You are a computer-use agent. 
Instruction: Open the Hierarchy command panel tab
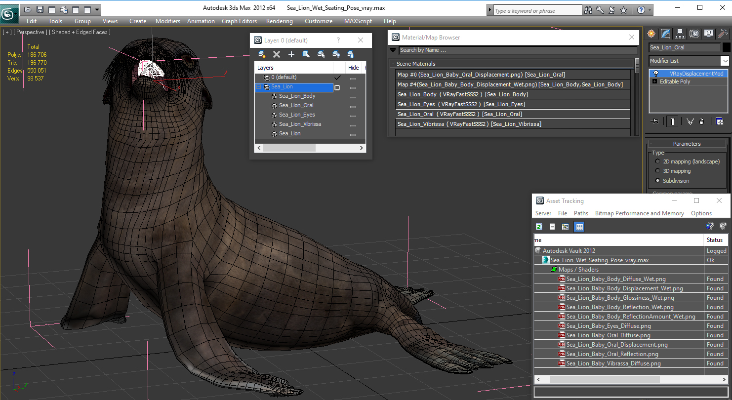point(680,34)
